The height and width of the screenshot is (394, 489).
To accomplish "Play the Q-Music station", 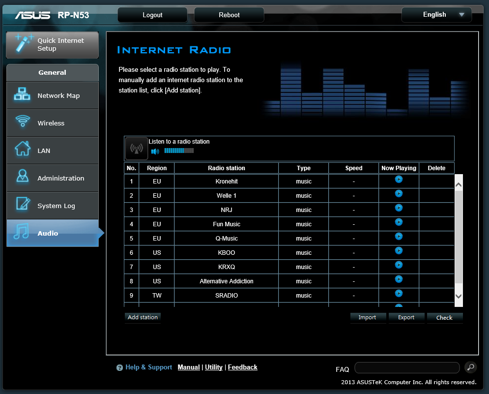I will point(399,236).
